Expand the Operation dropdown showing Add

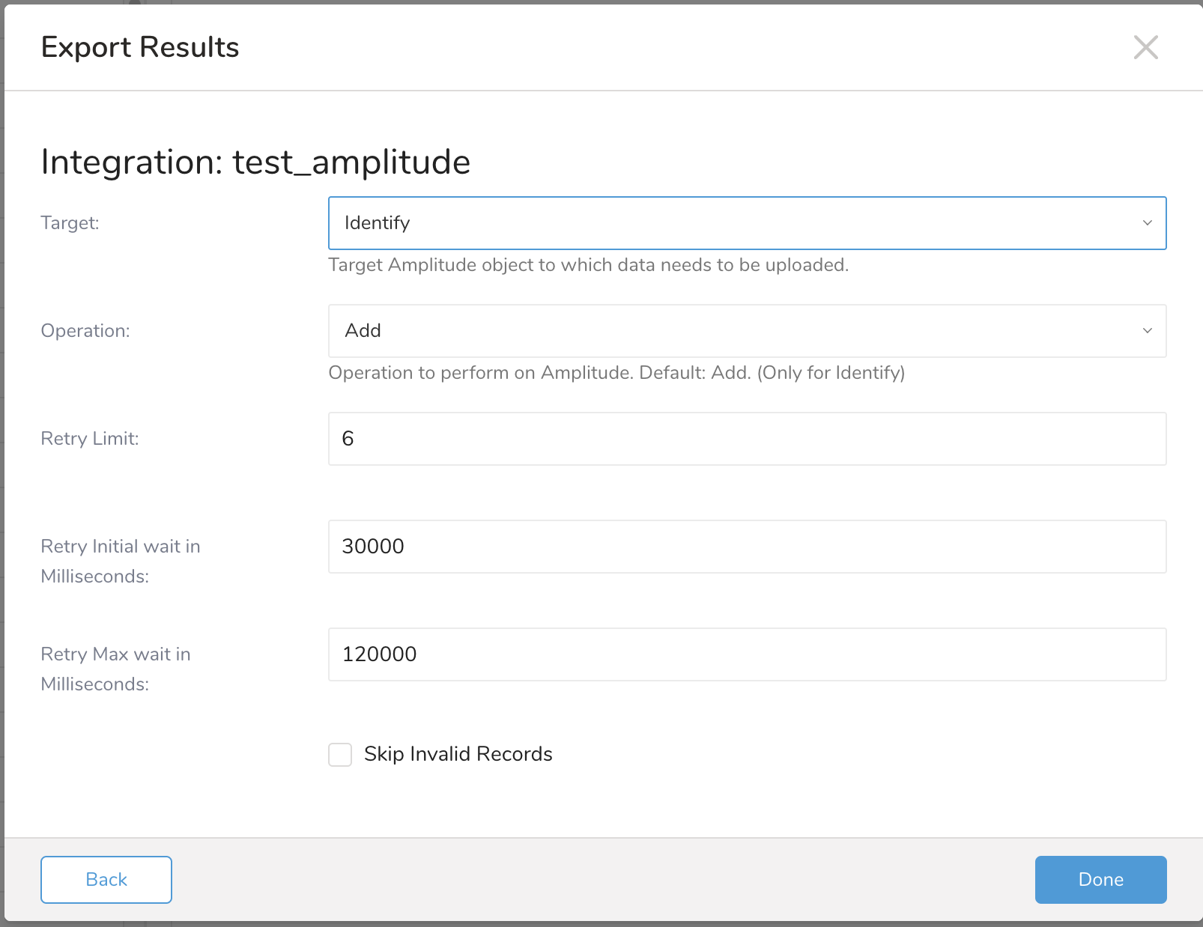734,331
